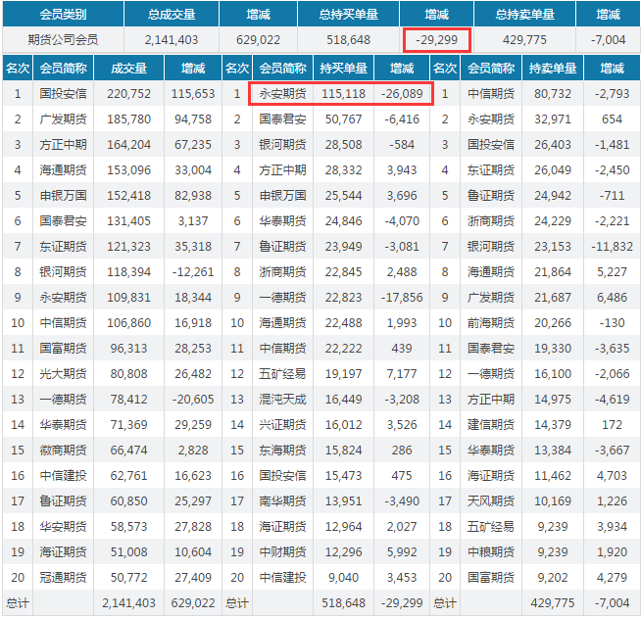Click short position value 32,971
This screenshot has height=618, width=641.
(x=553, y=119)
